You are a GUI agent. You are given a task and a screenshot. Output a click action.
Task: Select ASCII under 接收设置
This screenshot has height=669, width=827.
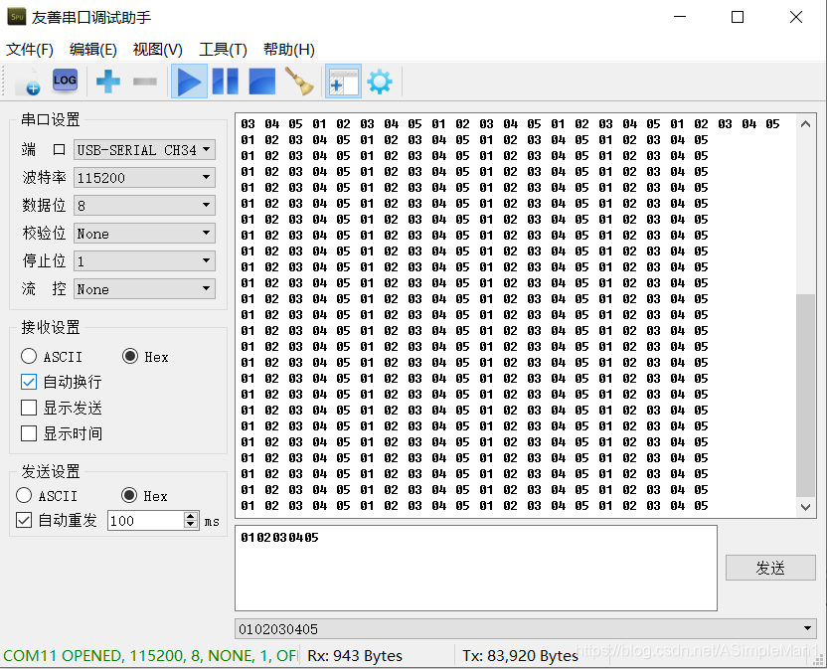click(52, 357)
